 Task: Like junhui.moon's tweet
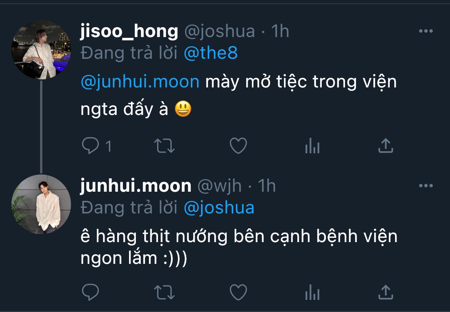[238, 293]
